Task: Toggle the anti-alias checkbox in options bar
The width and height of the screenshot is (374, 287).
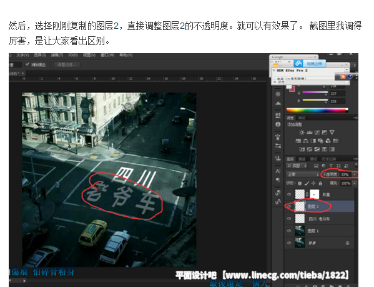Action: (x=27, y=64)
